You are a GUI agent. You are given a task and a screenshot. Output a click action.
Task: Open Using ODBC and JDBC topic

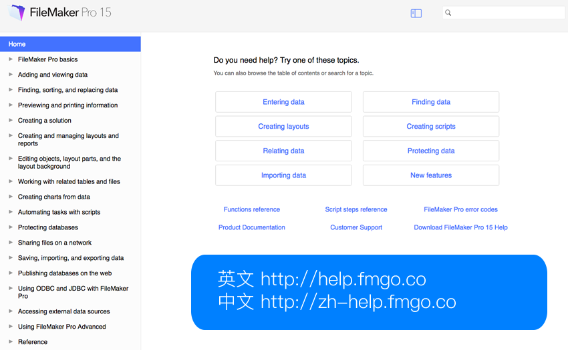pyautogui.click(x=74, y=292)
